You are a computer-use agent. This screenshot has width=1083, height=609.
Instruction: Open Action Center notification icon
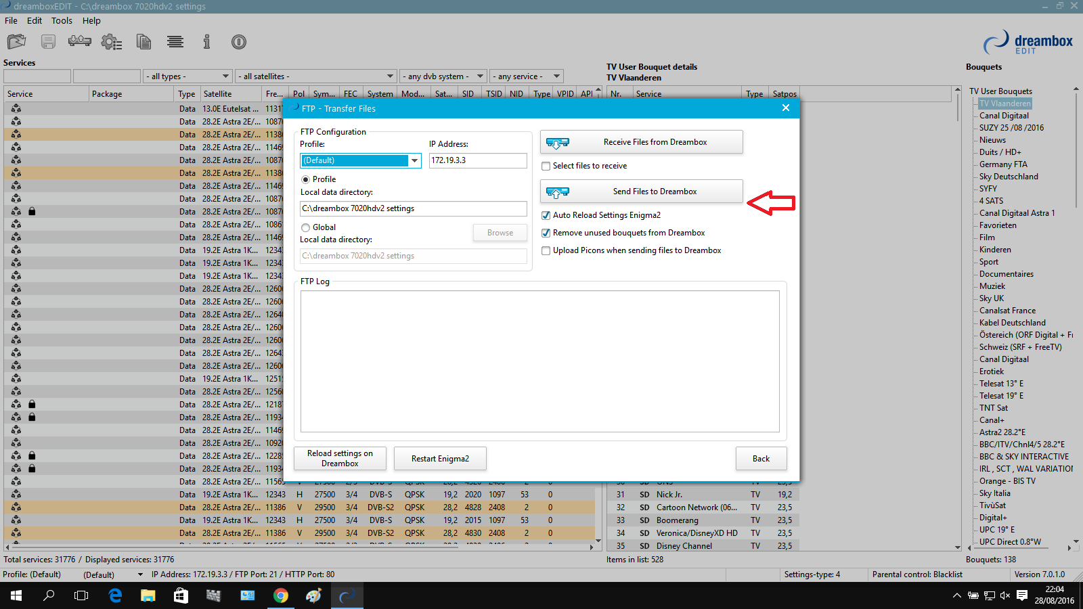click(1022, 595)
